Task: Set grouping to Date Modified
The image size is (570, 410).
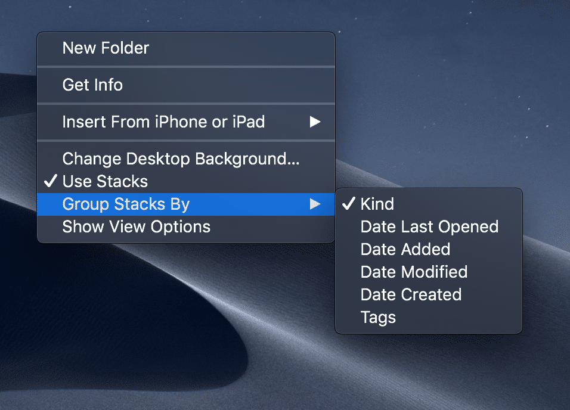Action: coord(414,272)
